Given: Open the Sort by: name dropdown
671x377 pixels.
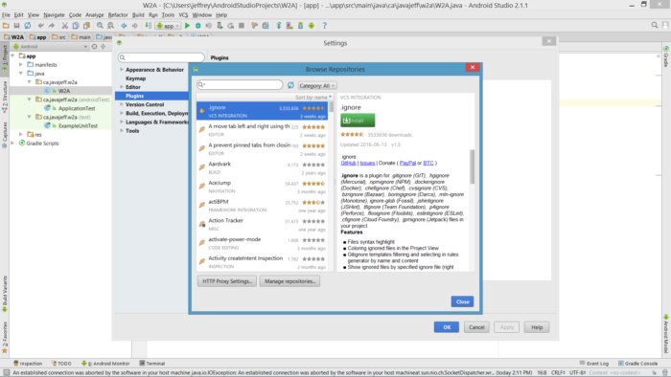Looking at the screenshot, I should 313,98.
